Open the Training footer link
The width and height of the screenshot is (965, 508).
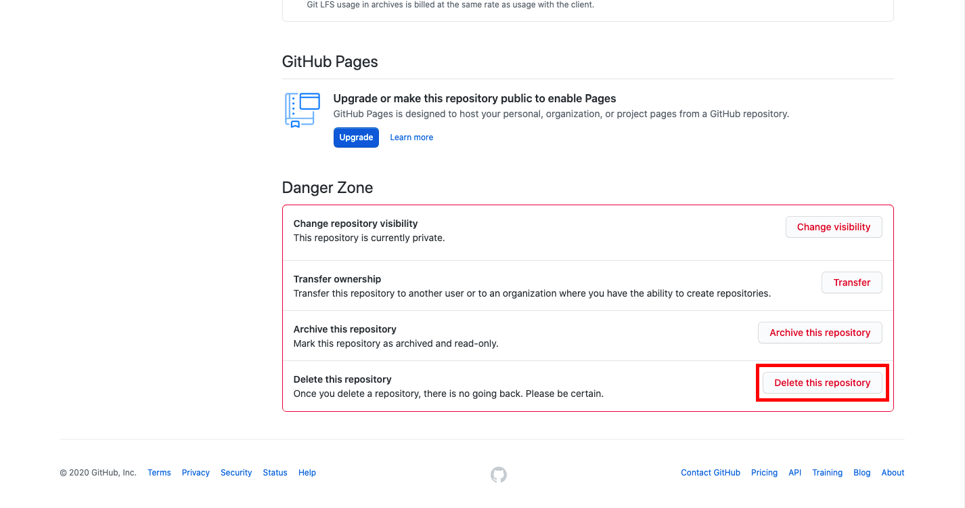pos(827,473)
